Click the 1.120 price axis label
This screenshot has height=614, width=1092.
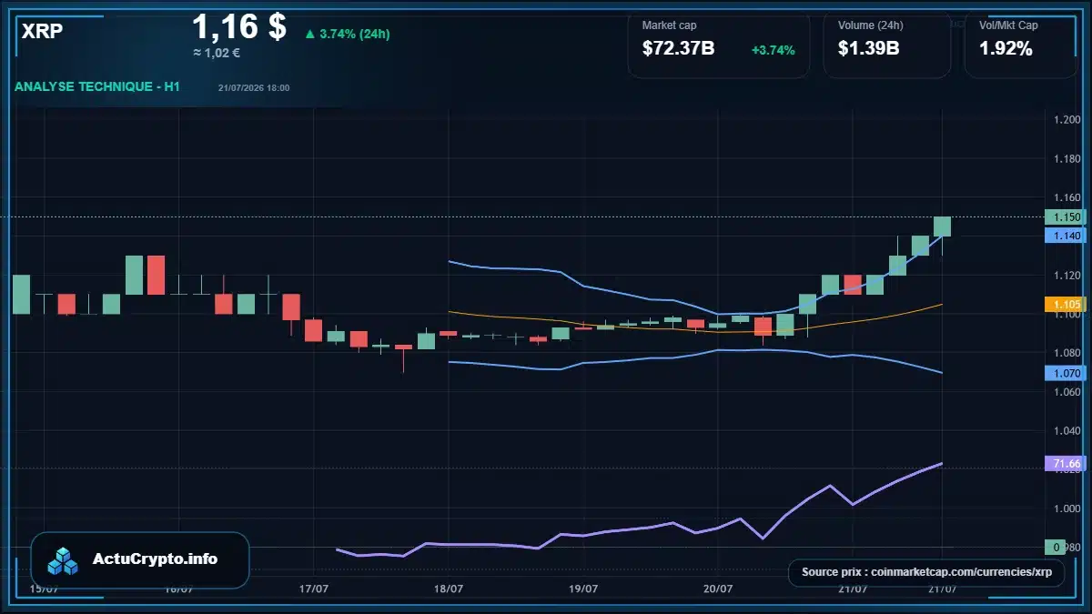pos(1067,276)
